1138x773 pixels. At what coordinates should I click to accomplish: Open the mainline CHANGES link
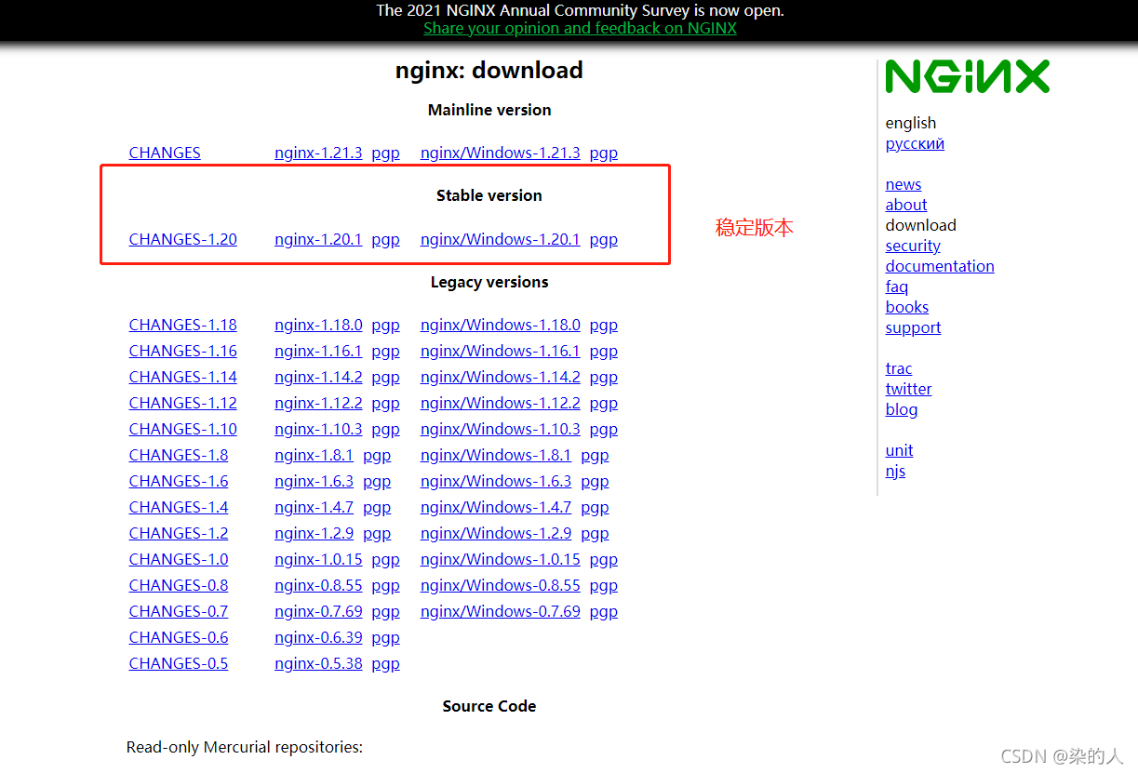[x=165, y=153]
